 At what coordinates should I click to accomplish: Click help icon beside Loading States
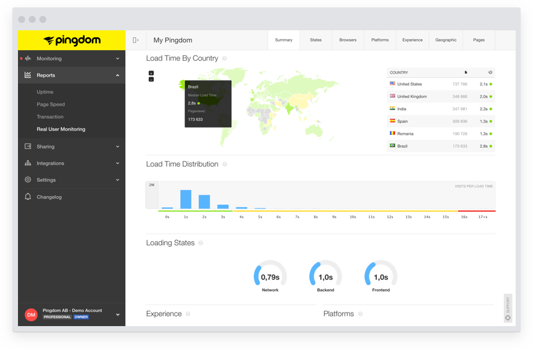[x=201, y=243]
